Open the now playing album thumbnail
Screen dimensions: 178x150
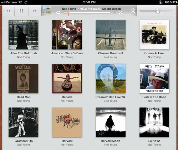pos(47,10)
